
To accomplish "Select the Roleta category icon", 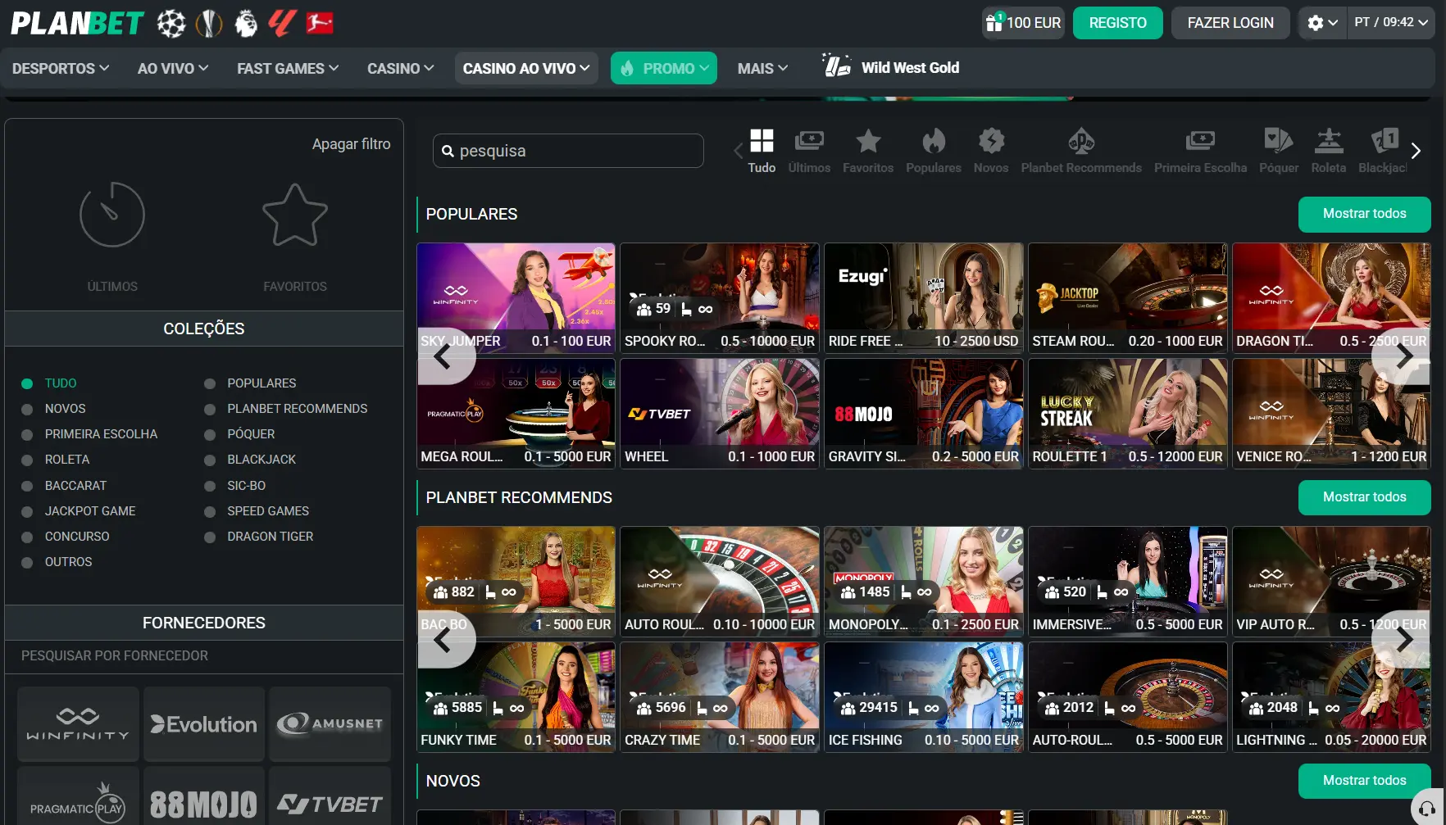I will 1329,141.
